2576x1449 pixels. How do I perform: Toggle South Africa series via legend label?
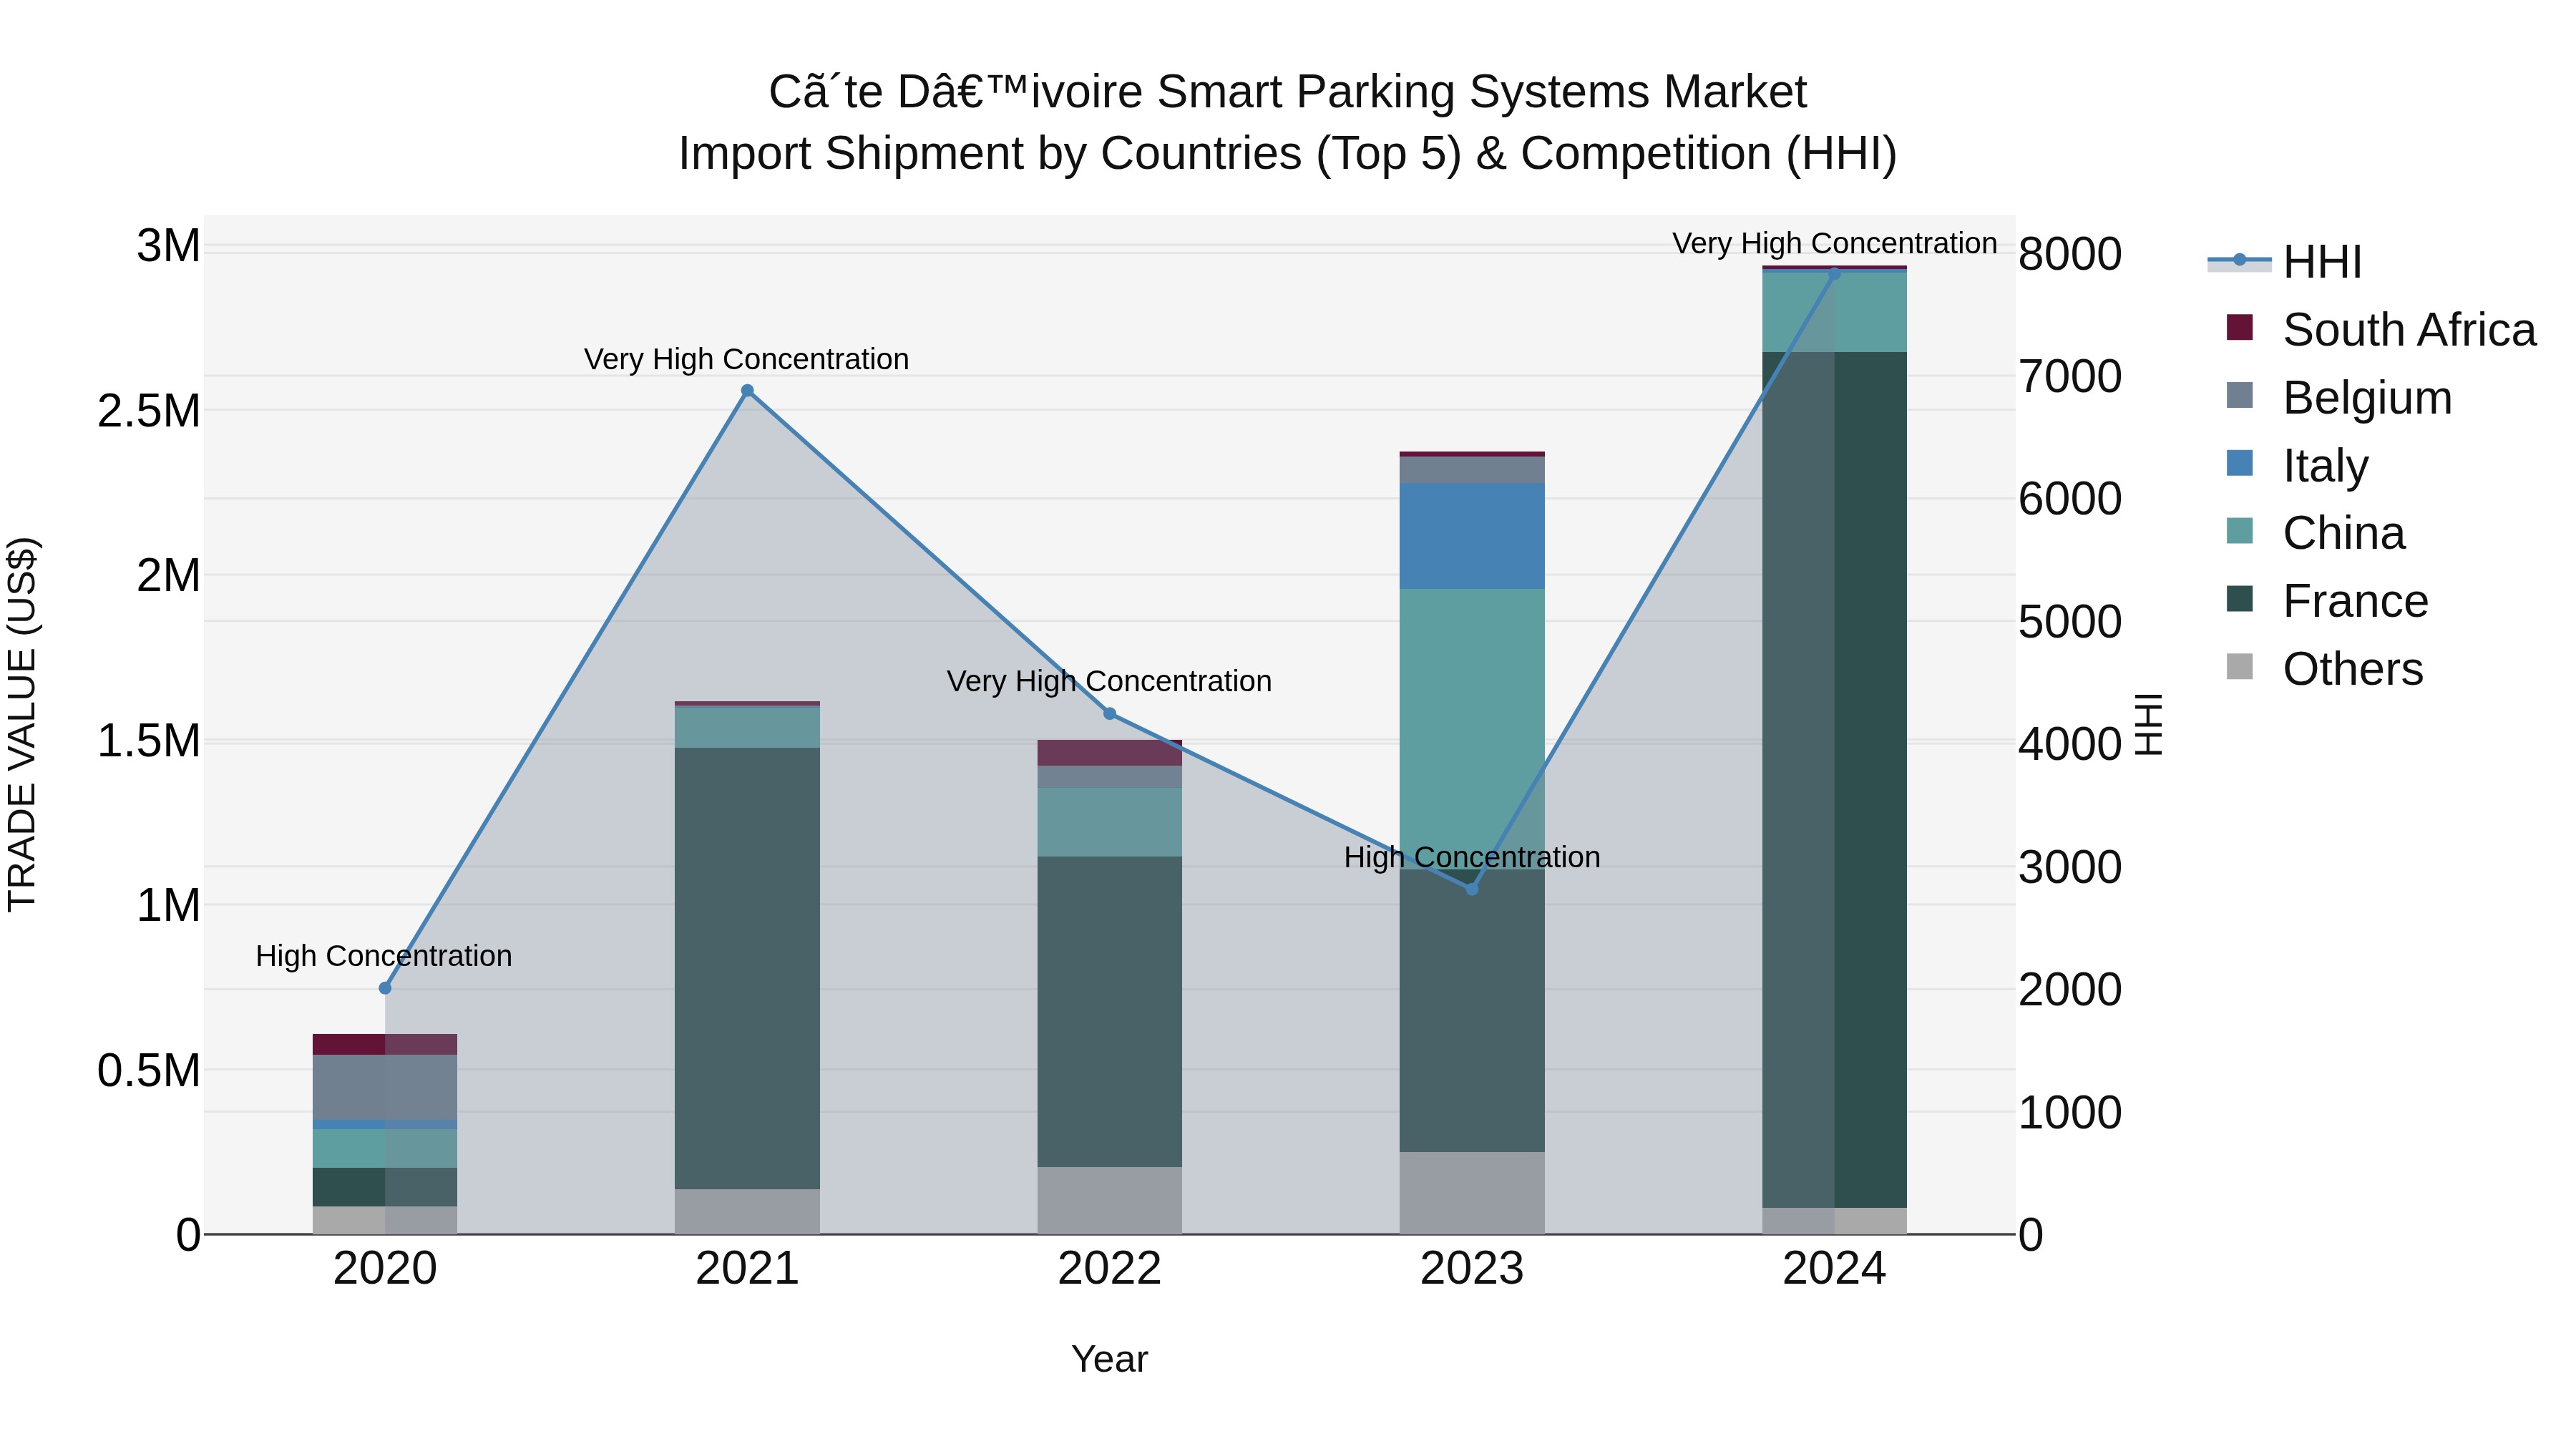pos(2409,330)
